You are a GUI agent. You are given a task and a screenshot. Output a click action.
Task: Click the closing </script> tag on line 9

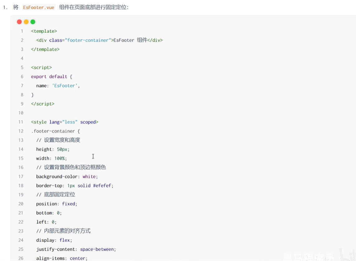pos(43,104)
